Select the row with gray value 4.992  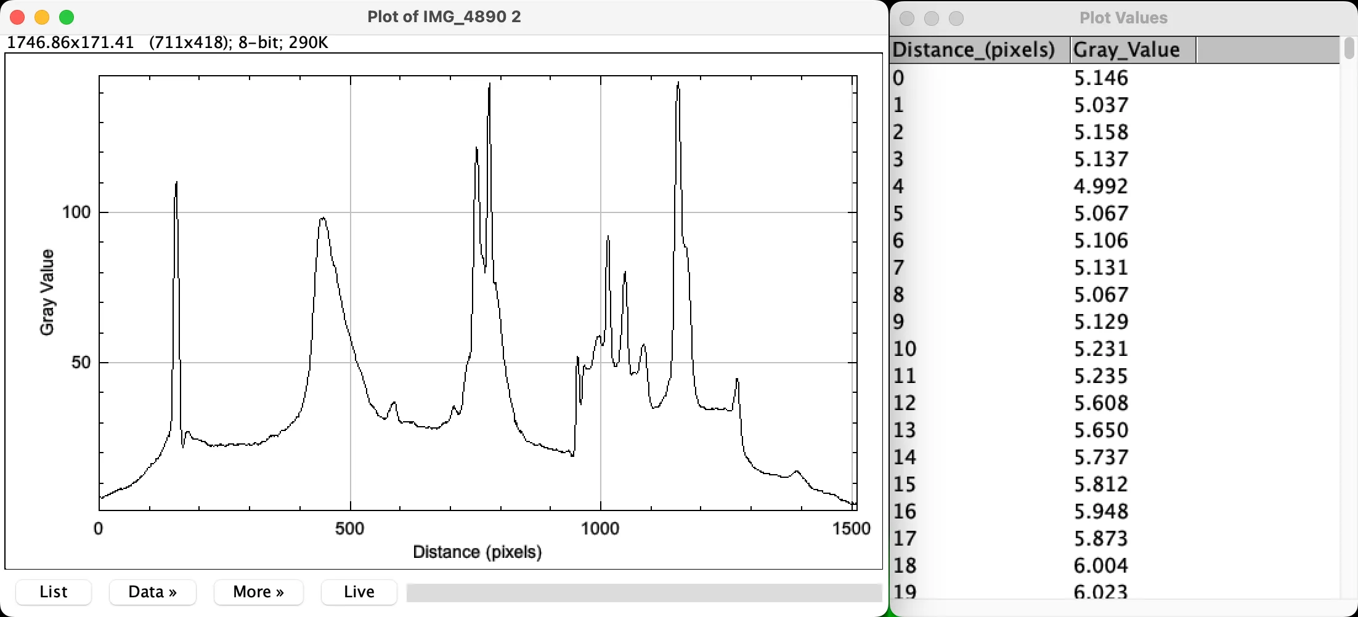point(1100,187)
